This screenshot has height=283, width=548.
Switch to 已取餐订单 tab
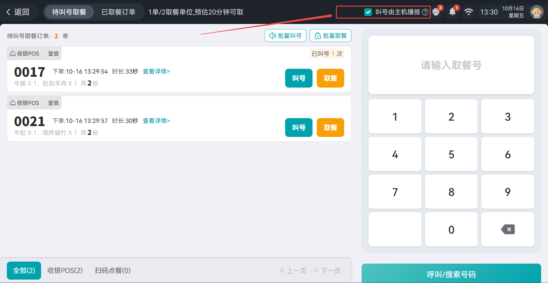(x=118, y=12)
